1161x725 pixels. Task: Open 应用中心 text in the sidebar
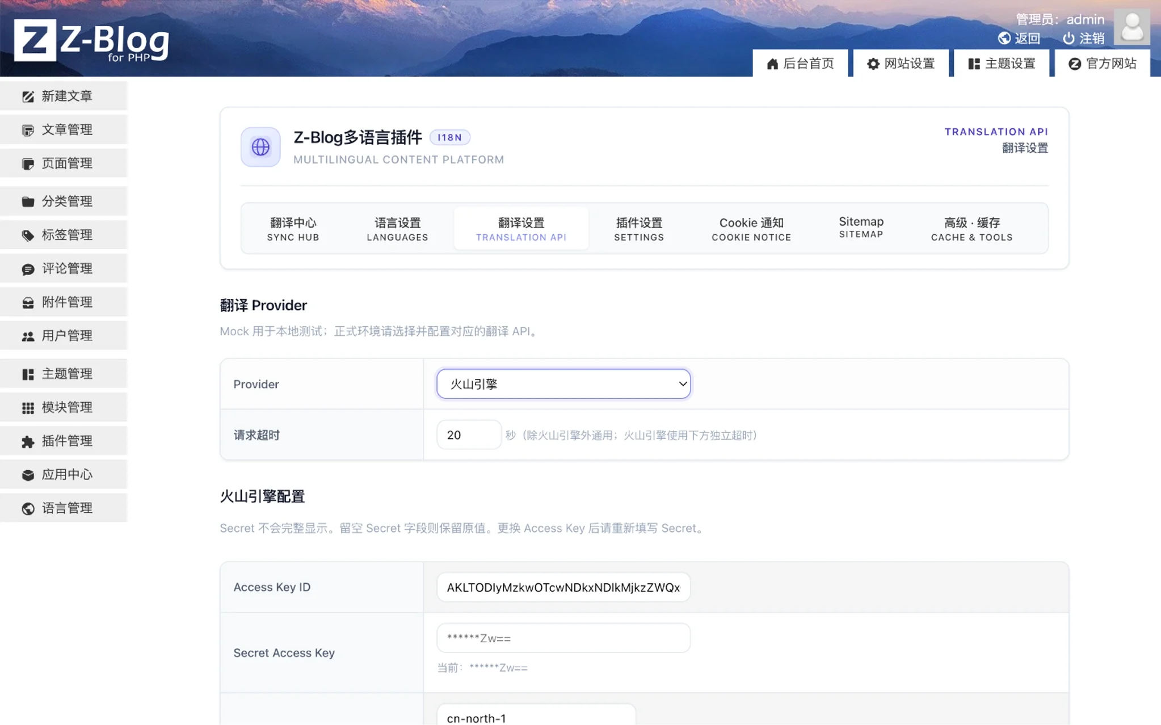(x=67, y=475)
